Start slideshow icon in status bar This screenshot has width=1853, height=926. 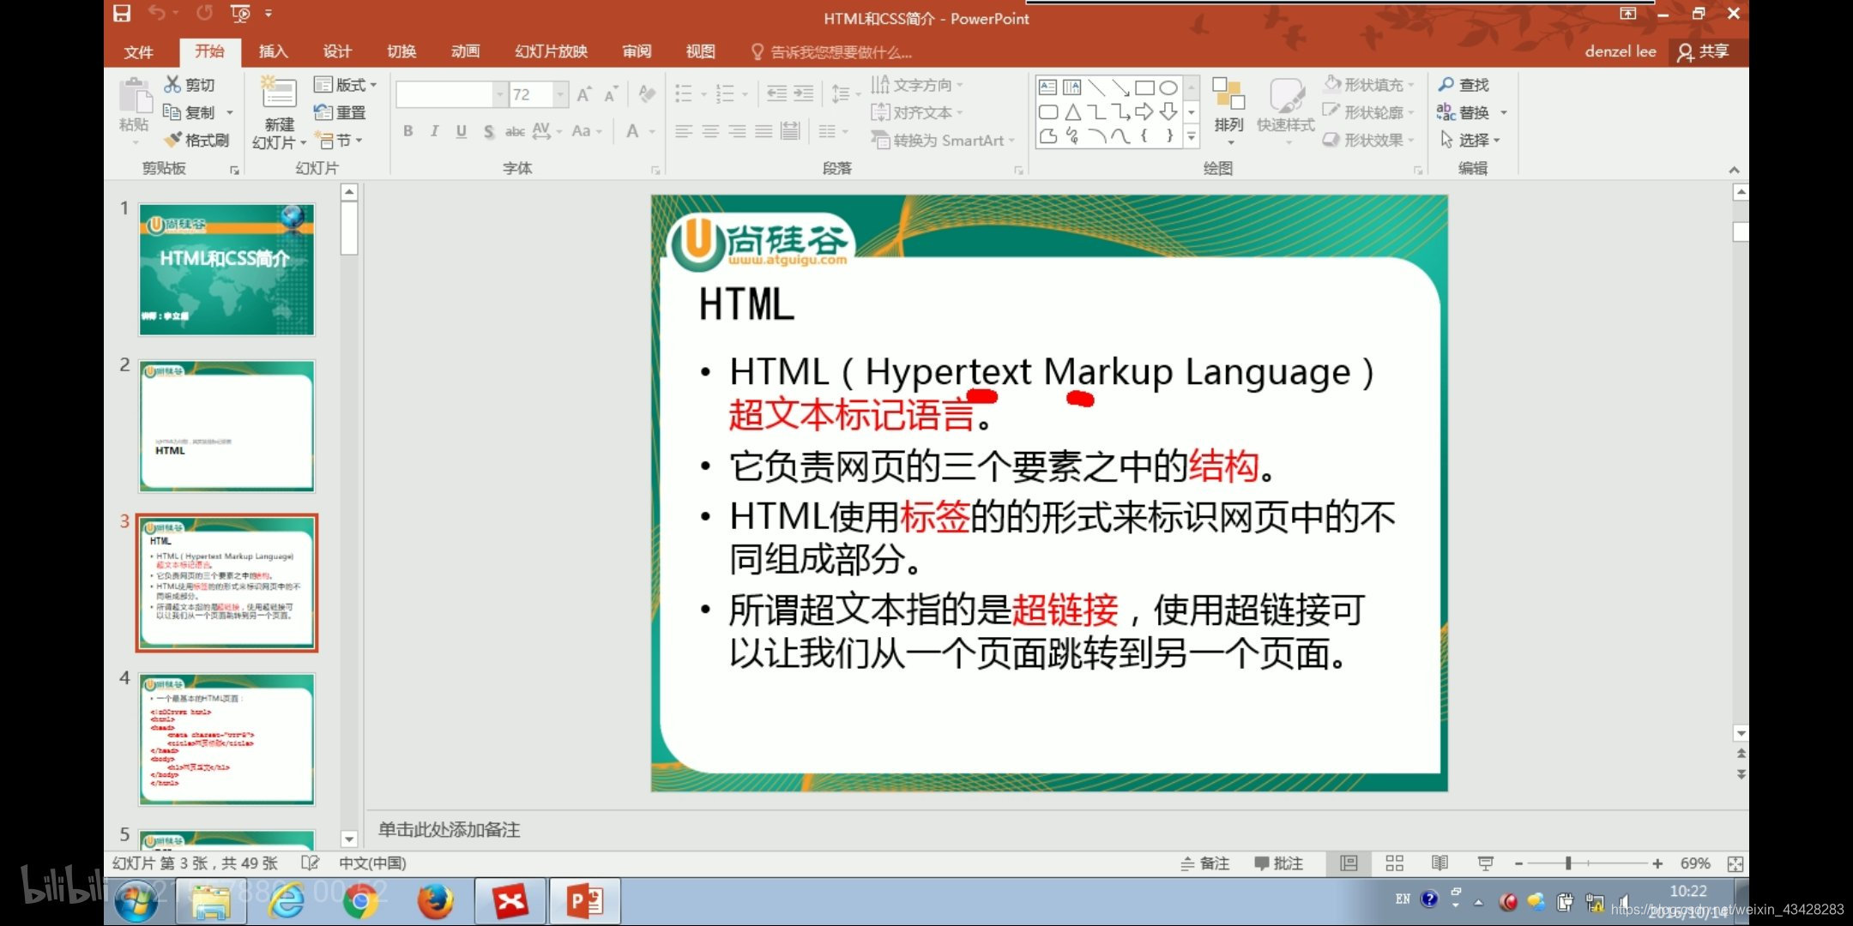click(x=1486, y=863)
